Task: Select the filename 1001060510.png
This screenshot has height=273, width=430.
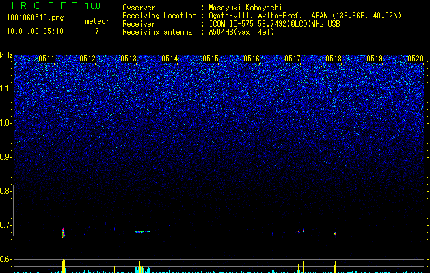Action: click(36, 18)
